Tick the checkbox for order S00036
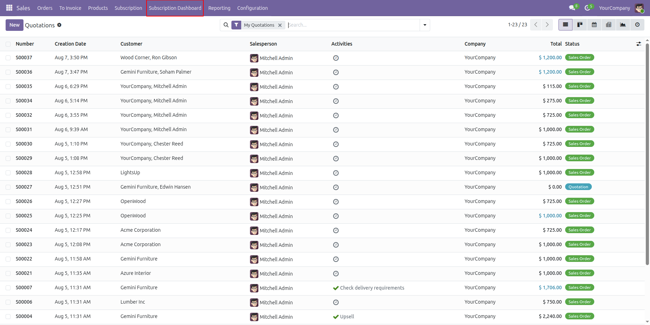Viewport: 650px width, 325px height. tap(8, 72)
